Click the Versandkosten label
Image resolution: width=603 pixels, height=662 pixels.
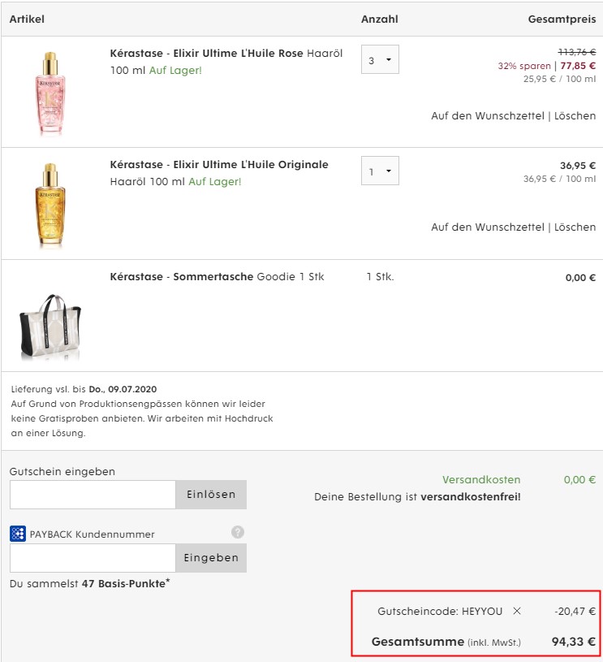point(481,479)
